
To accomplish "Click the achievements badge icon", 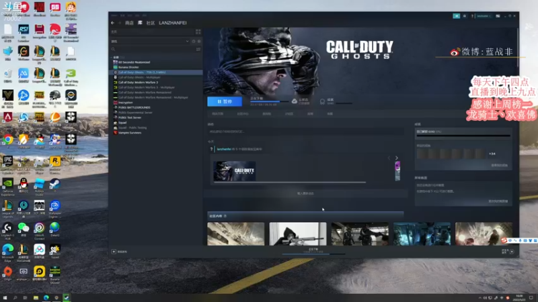I will pos(322,102).
